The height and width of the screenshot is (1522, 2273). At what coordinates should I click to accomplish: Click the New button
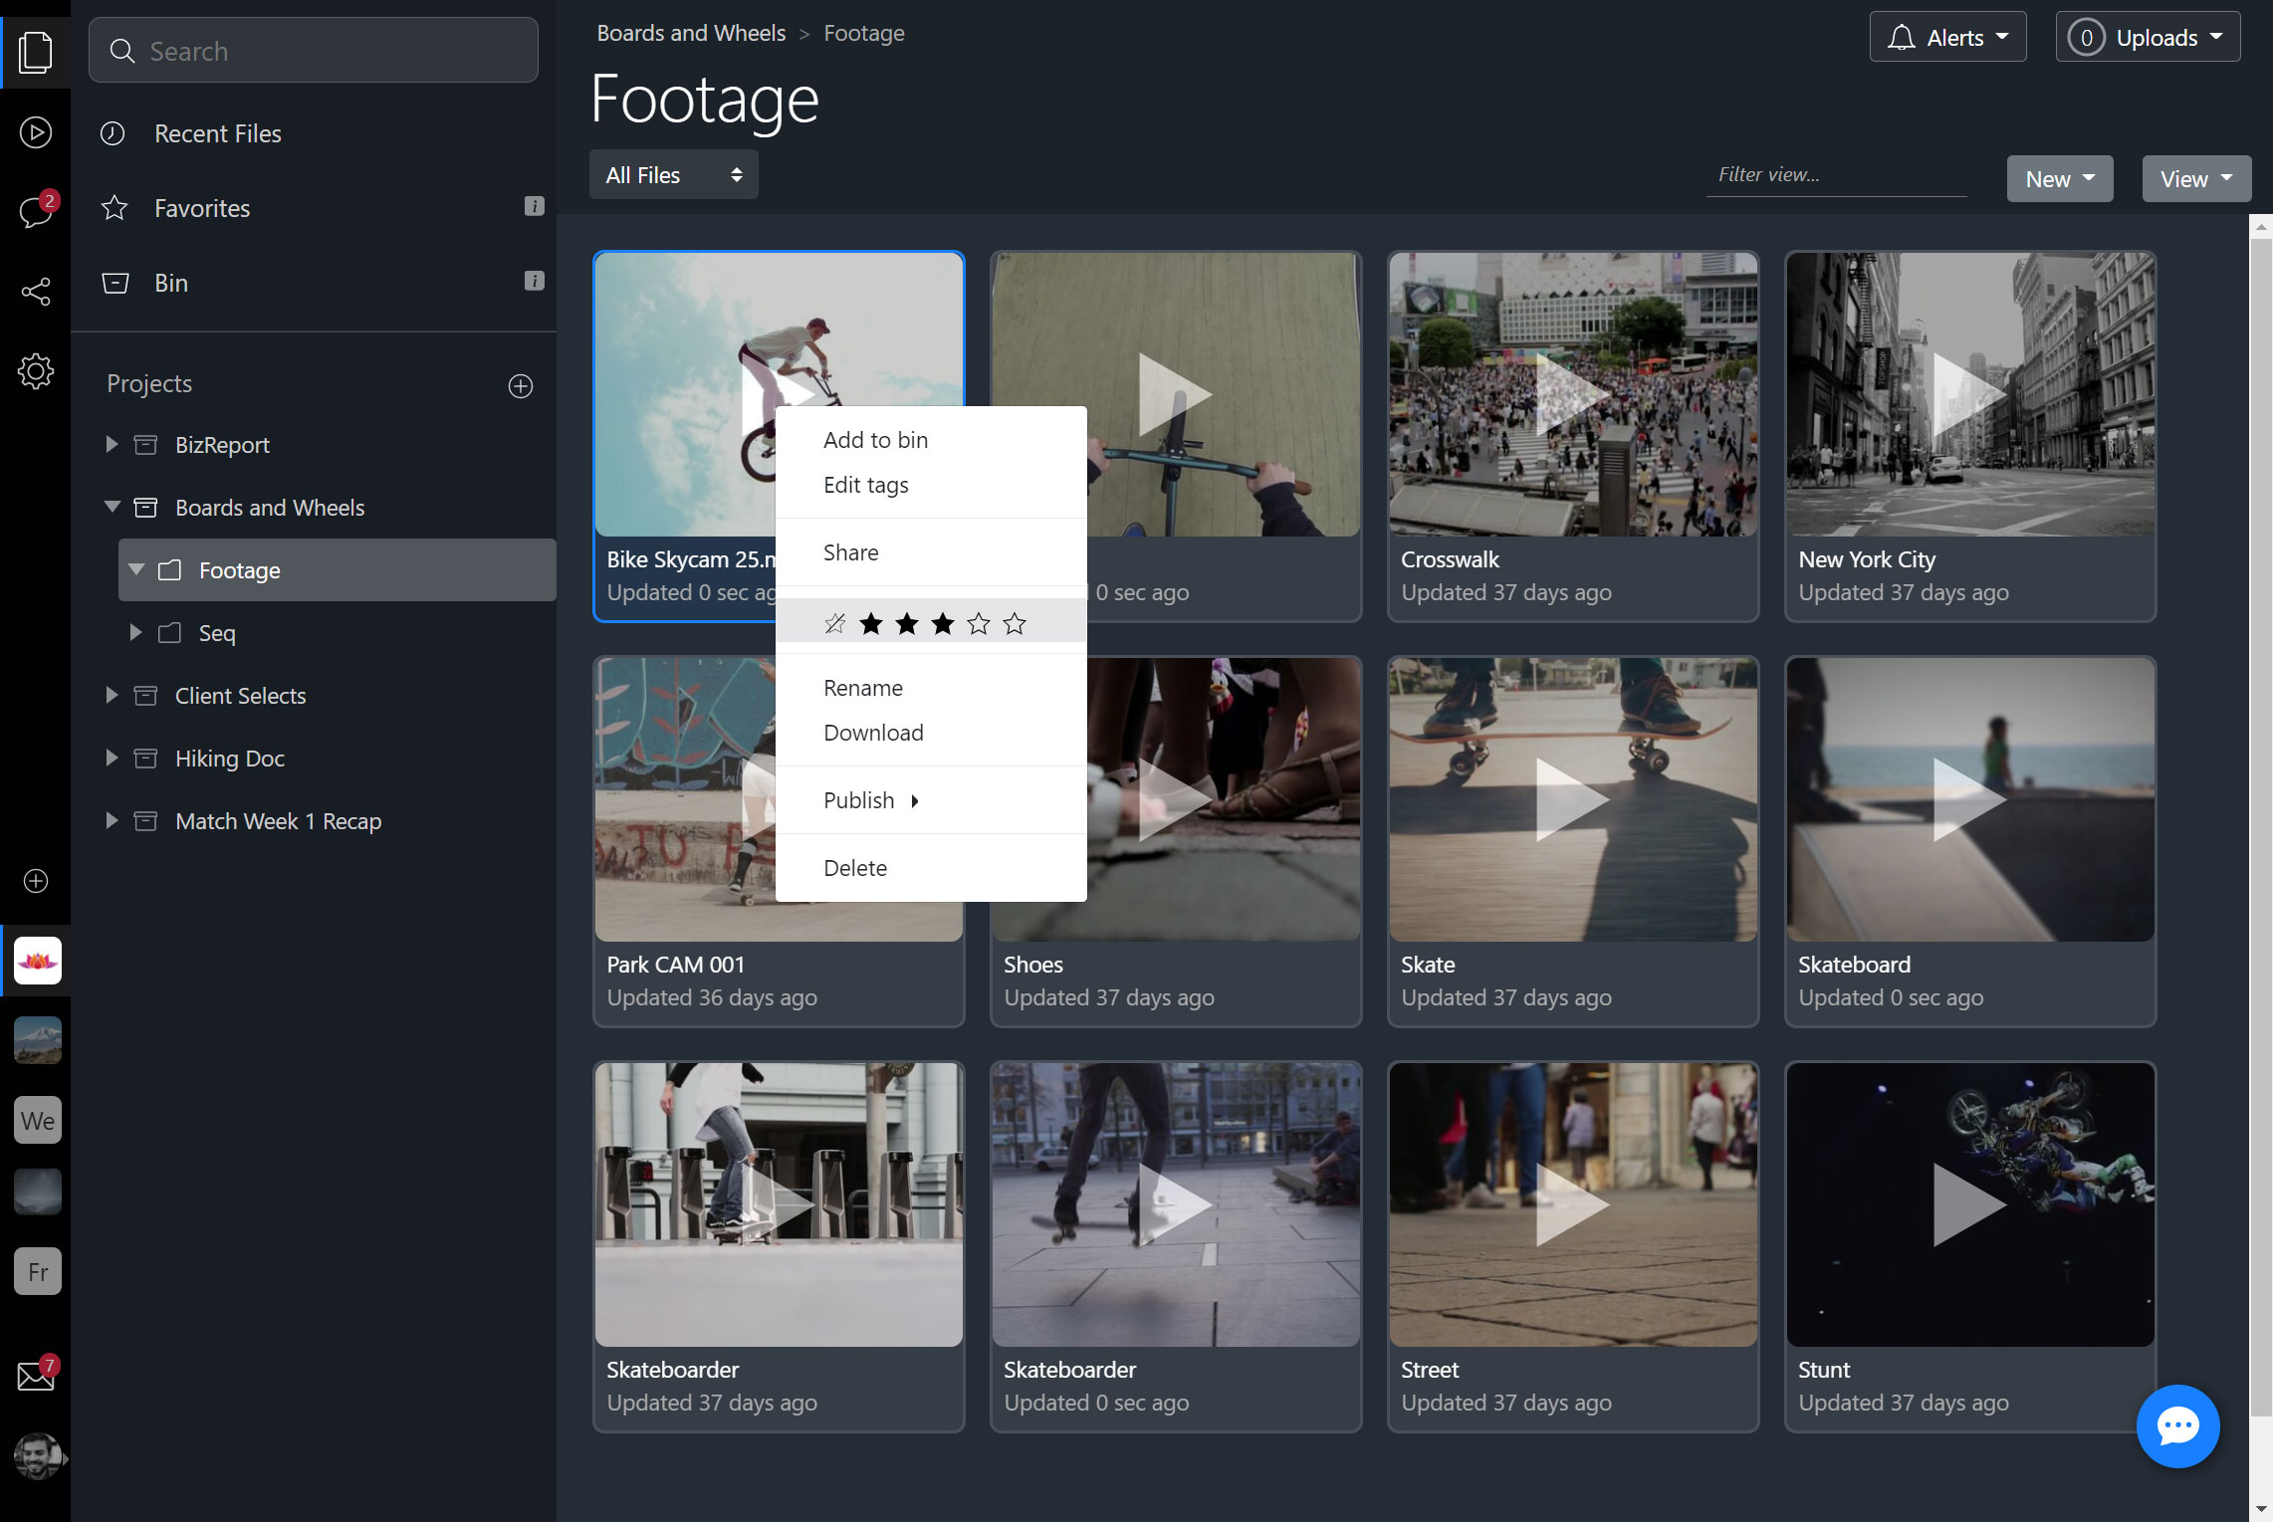coord(2058,178)
